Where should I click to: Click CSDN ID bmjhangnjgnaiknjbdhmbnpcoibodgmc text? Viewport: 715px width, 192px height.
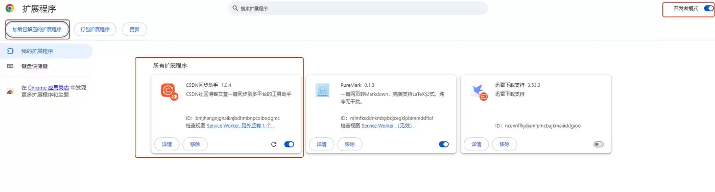coord(233,118)
